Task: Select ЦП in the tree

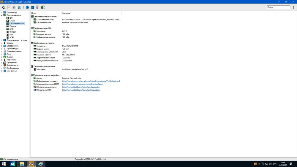Action: point(11,18)
